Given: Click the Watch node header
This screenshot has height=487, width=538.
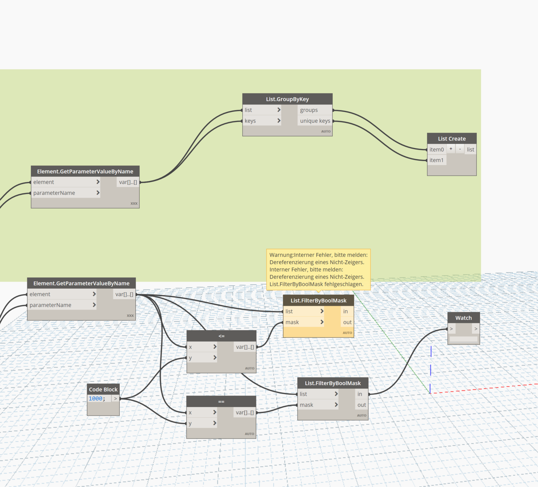Looking at the screenshot, I should (464, 318).
